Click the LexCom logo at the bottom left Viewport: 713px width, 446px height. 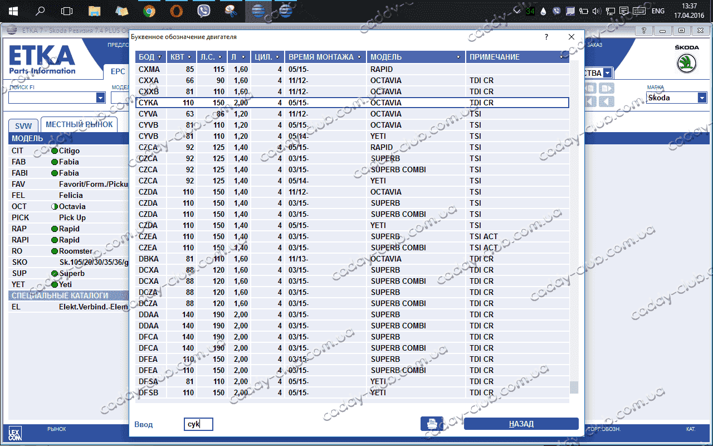(15, 434)
